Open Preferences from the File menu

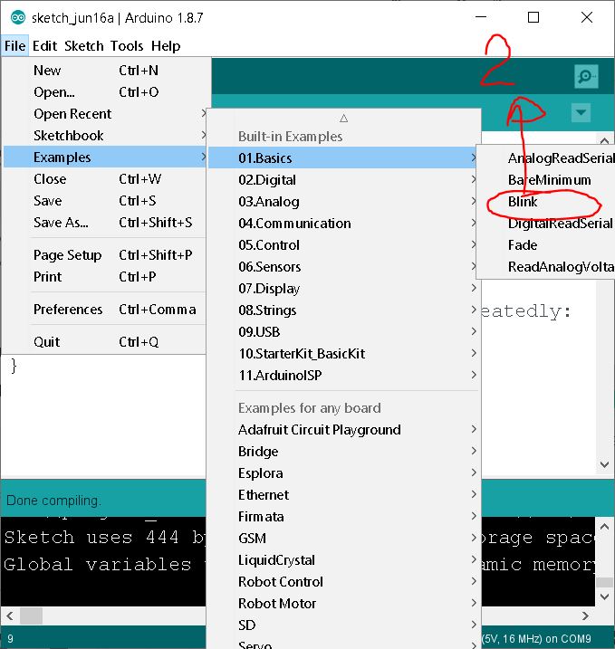point(105,310)
